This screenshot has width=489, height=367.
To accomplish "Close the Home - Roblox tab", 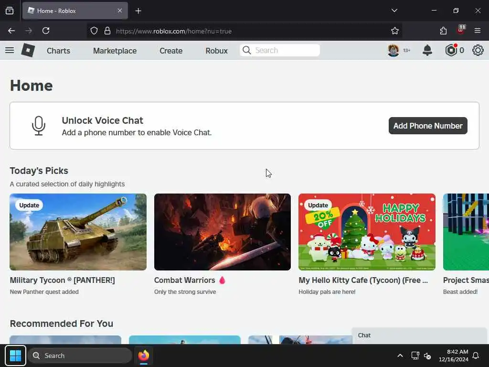I will 120,11.
